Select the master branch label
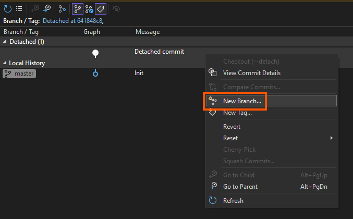The image size is (353, 219). (19, 74)
